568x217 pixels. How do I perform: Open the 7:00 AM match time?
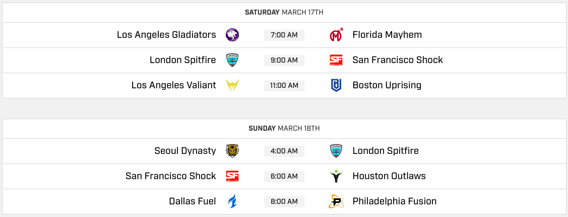pos(284,35)
